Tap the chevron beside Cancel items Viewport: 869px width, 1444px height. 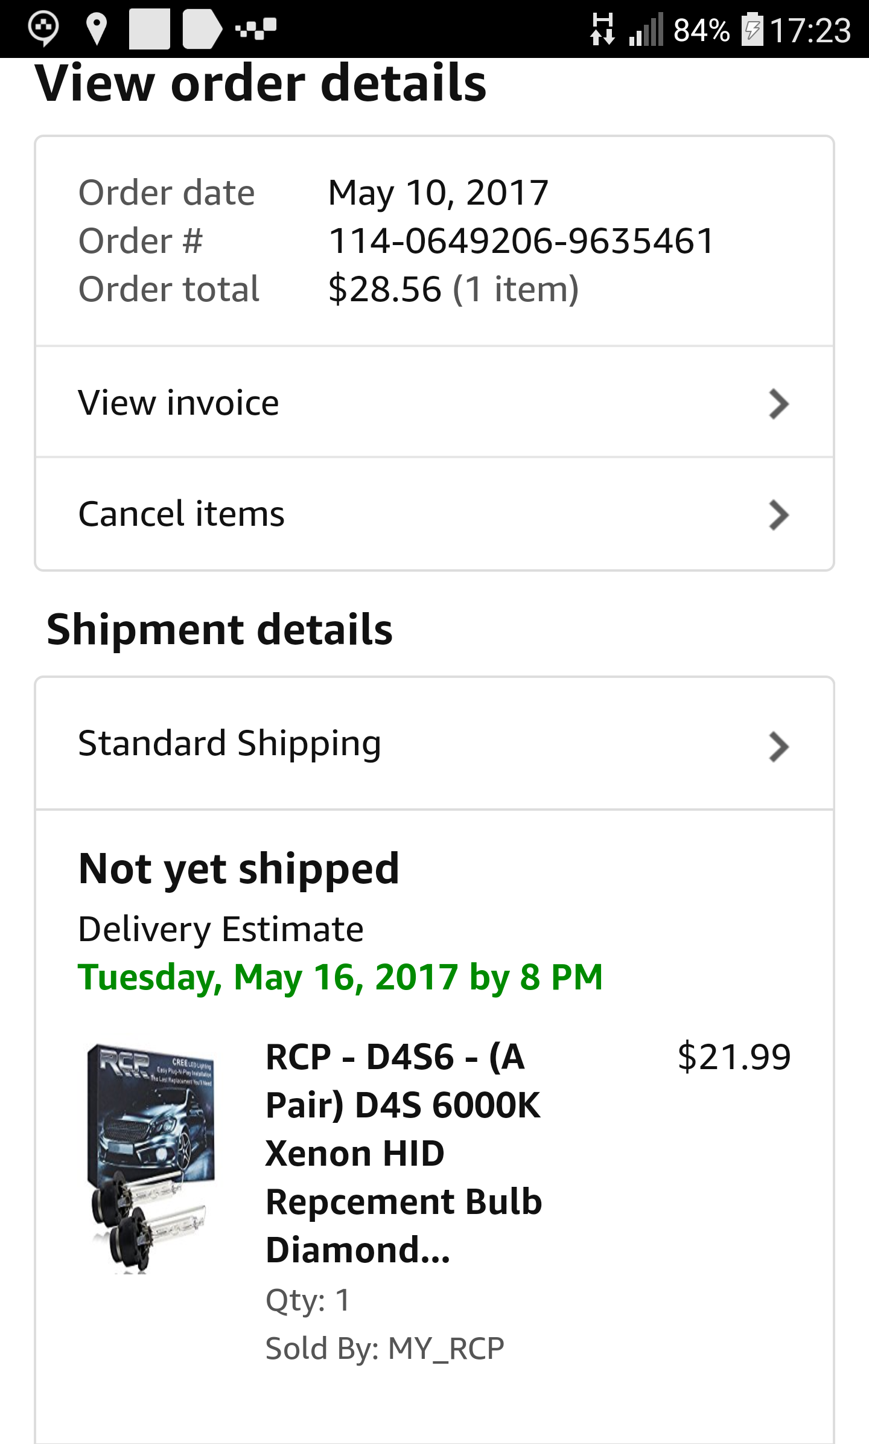[x=778, y=515]
